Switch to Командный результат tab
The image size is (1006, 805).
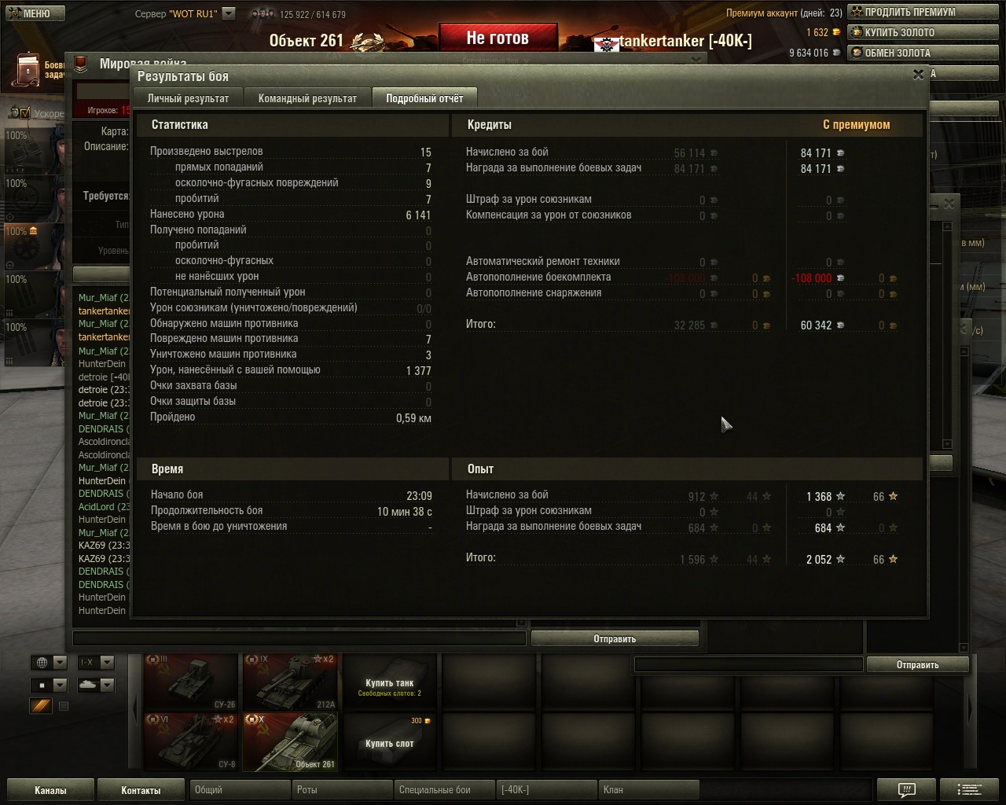click(307, 98)
